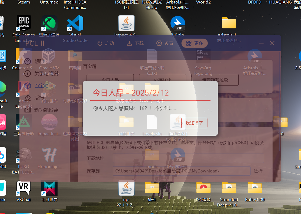Open the 设置 tab in PCL II
Screen dimensions: 301x214
(x=165, y=43)
